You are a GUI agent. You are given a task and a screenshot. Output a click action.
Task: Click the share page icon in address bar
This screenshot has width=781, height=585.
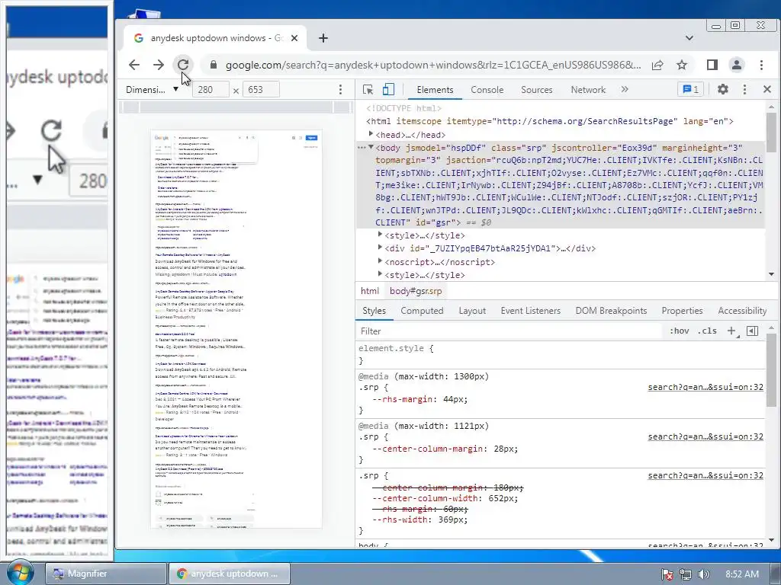click(x=657, y=65)
